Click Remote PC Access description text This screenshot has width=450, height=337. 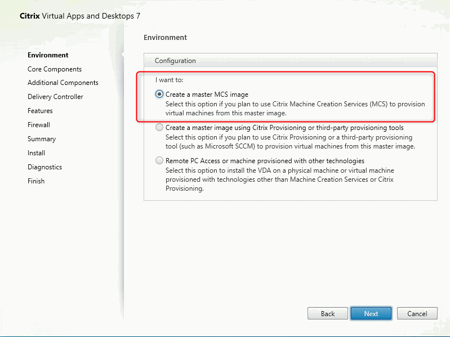(279, 179)
